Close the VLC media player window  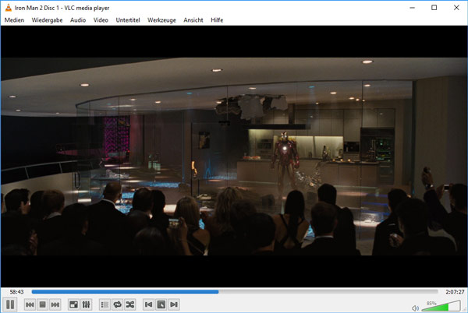coord(456,8)
